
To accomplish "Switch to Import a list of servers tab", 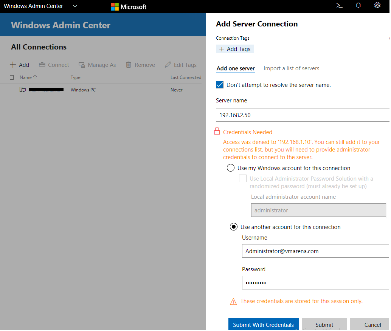I will pos(291,68).
